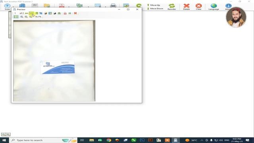Viewport: 254px width, 143px height.
Task: Open Brightness/Contrast in the Preview toolbar
Action: pos(46,13)
